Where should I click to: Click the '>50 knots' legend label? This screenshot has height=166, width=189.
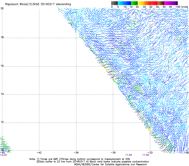coord(182,7)
